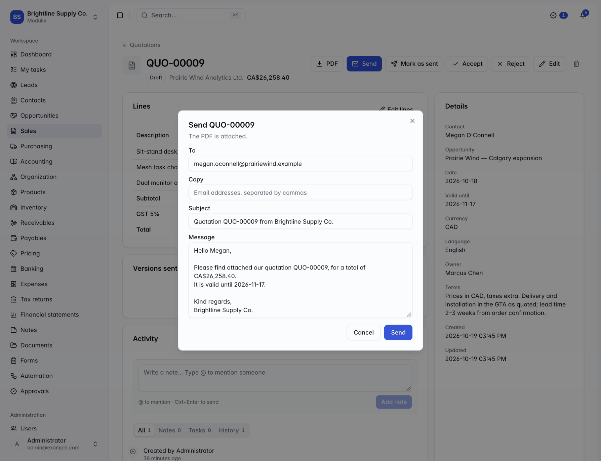601x461 pixels.
Task: Switch to the Tasks activity tab
Action: (x=200, y=430)
